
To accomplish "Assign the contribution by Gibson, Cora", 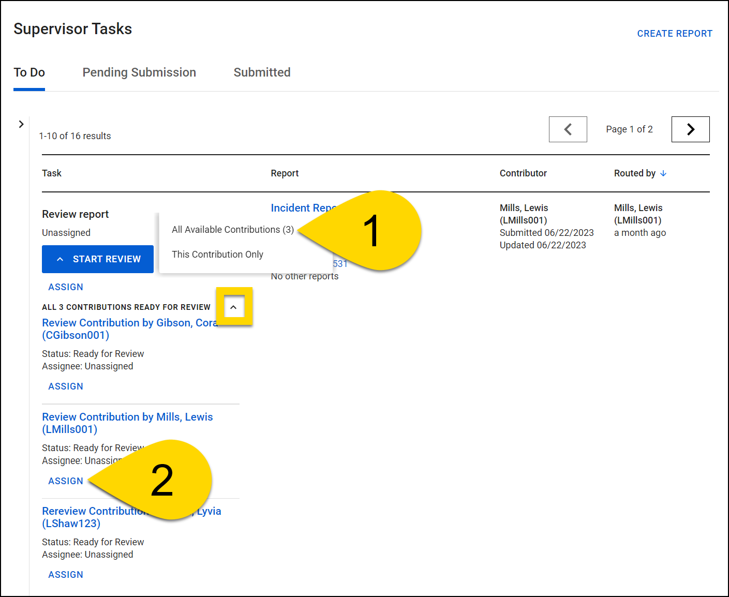I will pos(65,386).
